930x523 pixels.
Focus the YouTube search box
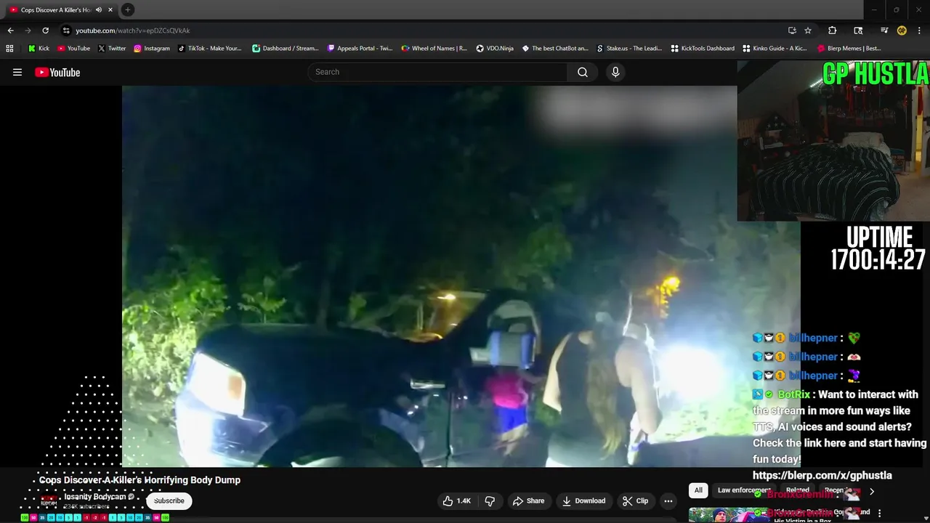pyautogui.click(x=437, y=72)
